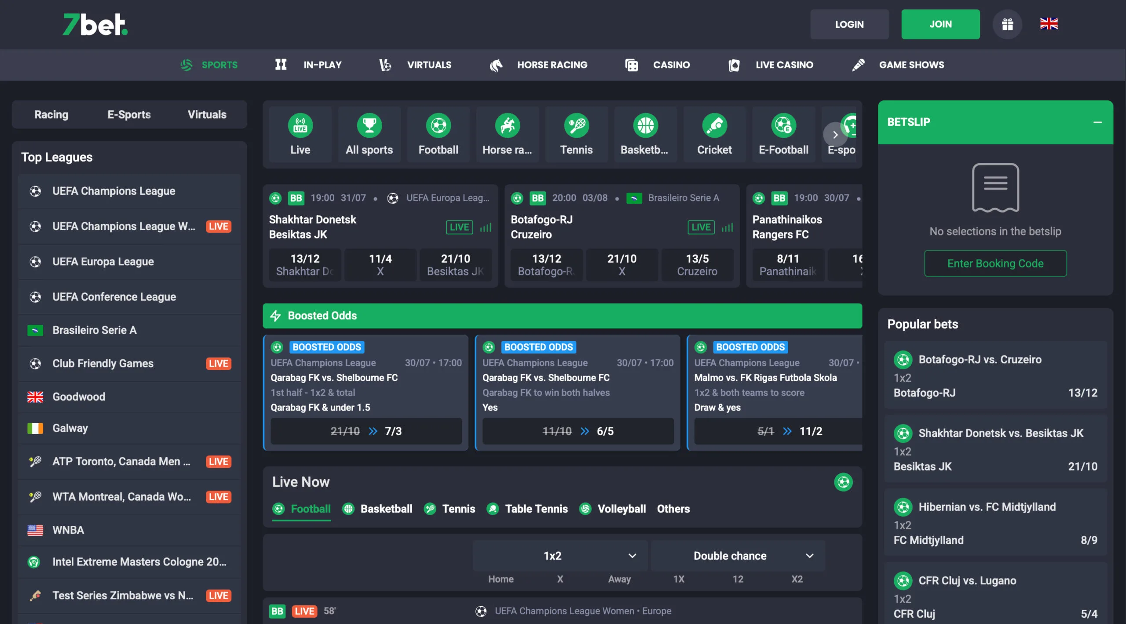Click the gift promotions icon near the top right
The image size is (1126, 624).
click(1007, 24)
